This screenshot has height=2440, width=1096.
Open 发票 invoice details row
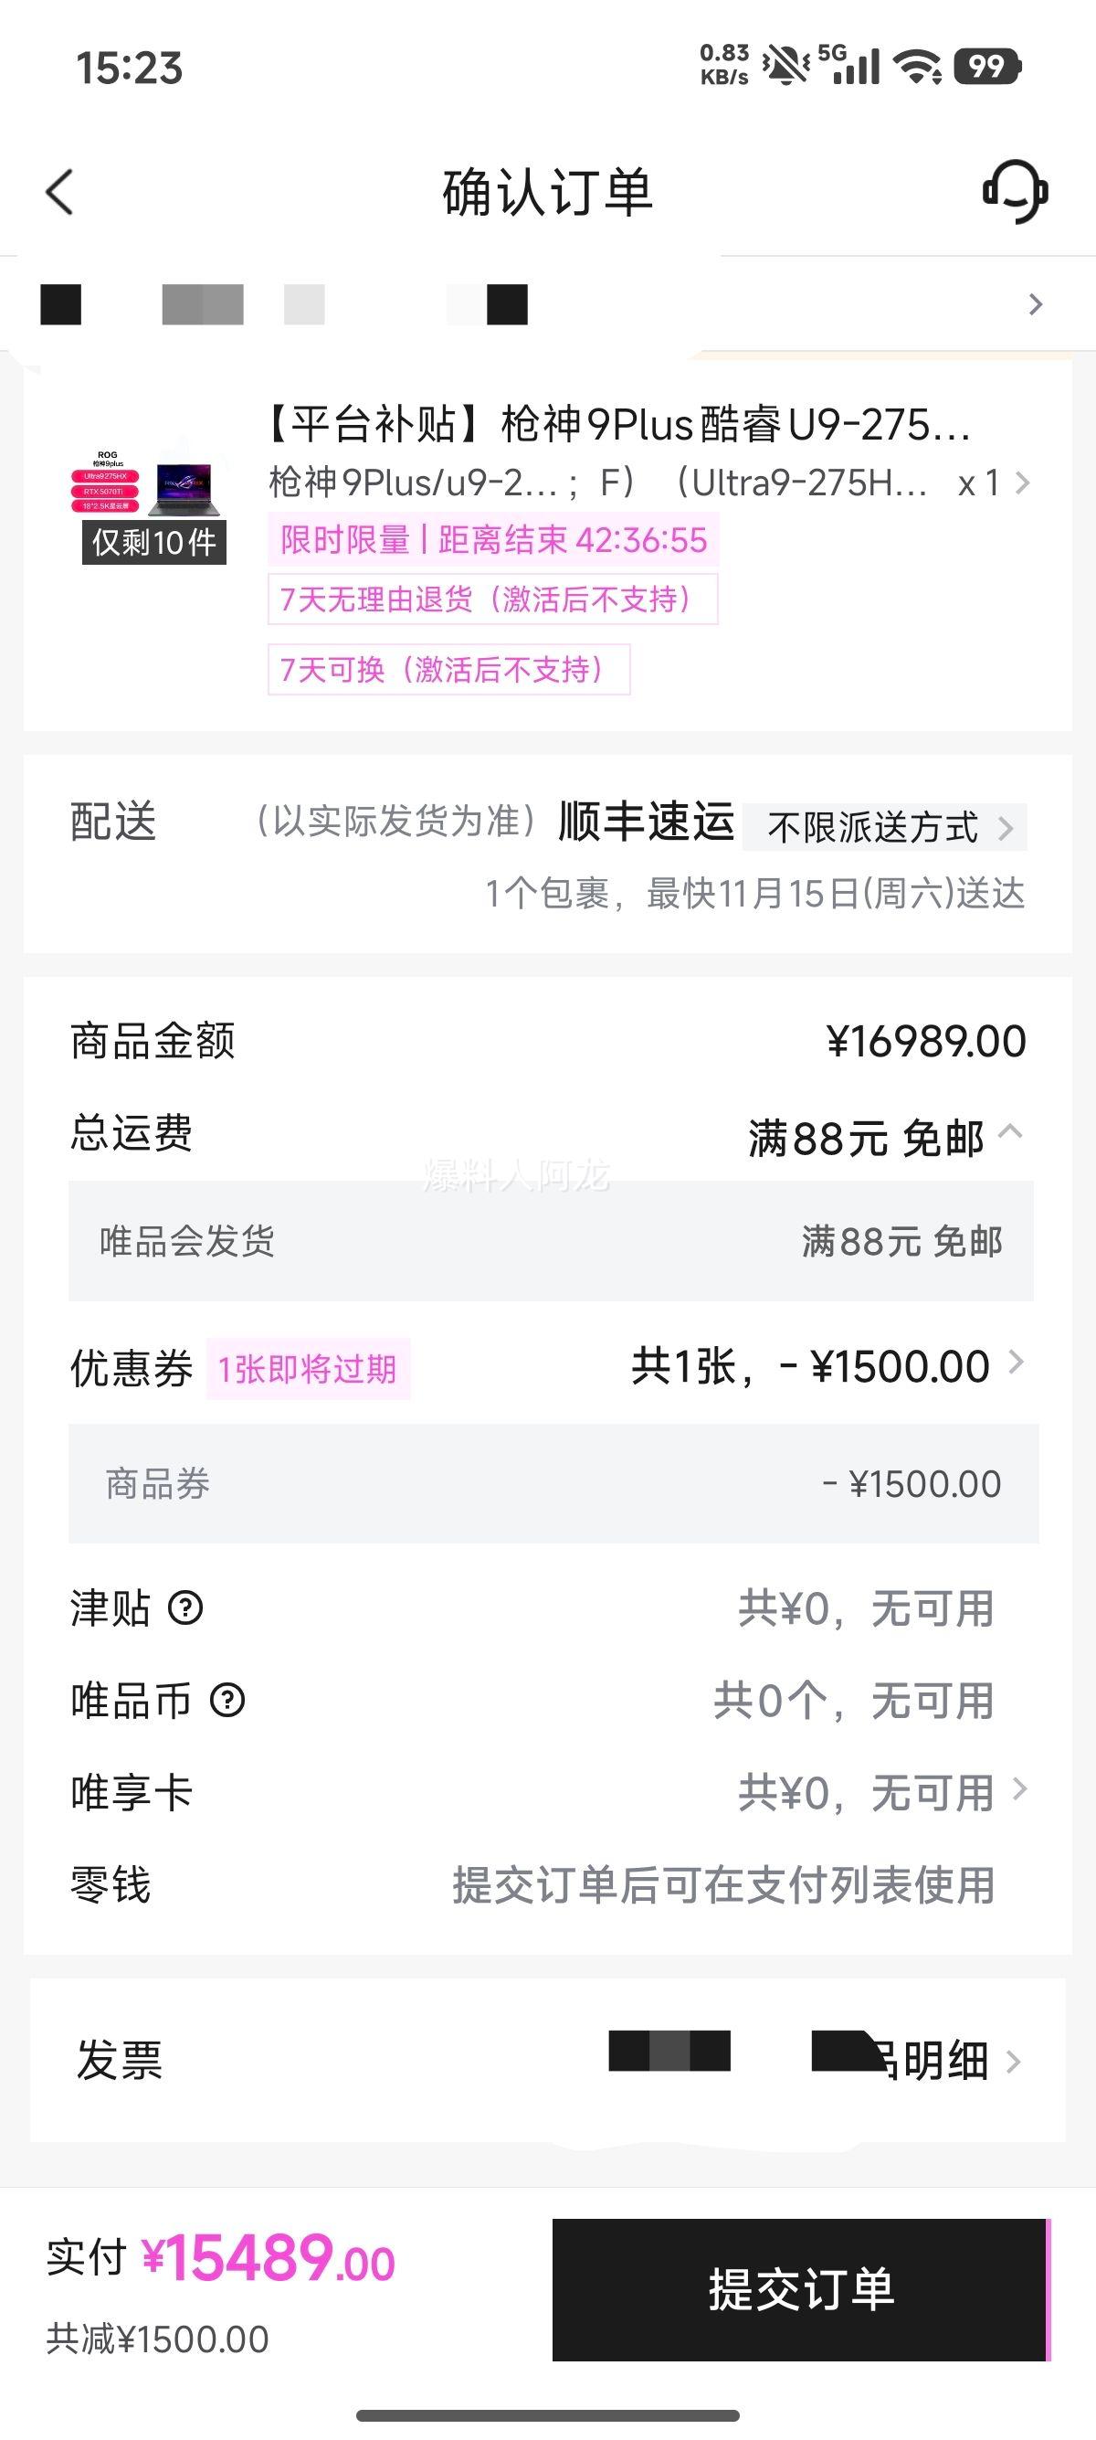pos(1011,2061)
